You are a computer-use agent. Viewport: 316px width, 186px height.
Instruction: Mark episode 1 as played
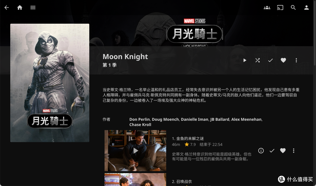tap(272, 151)
